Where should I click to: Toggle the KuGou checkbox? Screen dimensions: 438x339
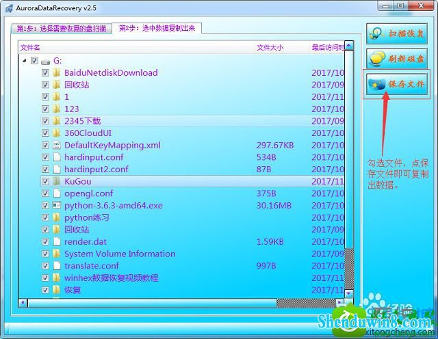click(45, 181)
